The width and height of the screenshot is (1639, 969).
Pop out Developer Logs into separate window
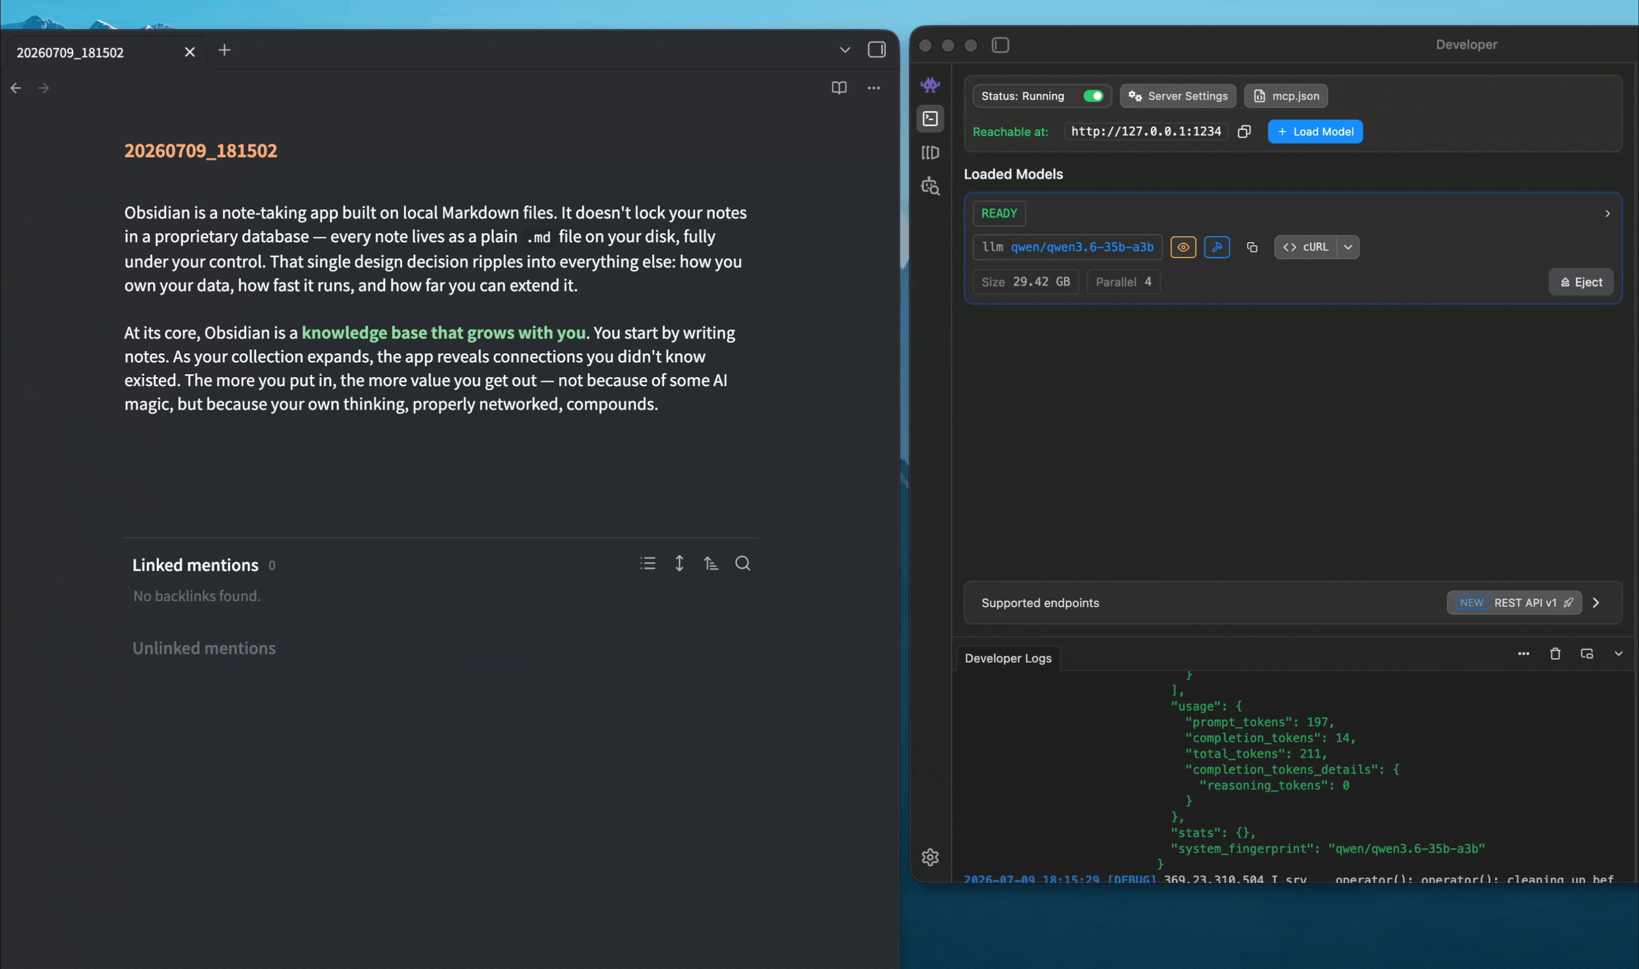tap(1587, 653)
